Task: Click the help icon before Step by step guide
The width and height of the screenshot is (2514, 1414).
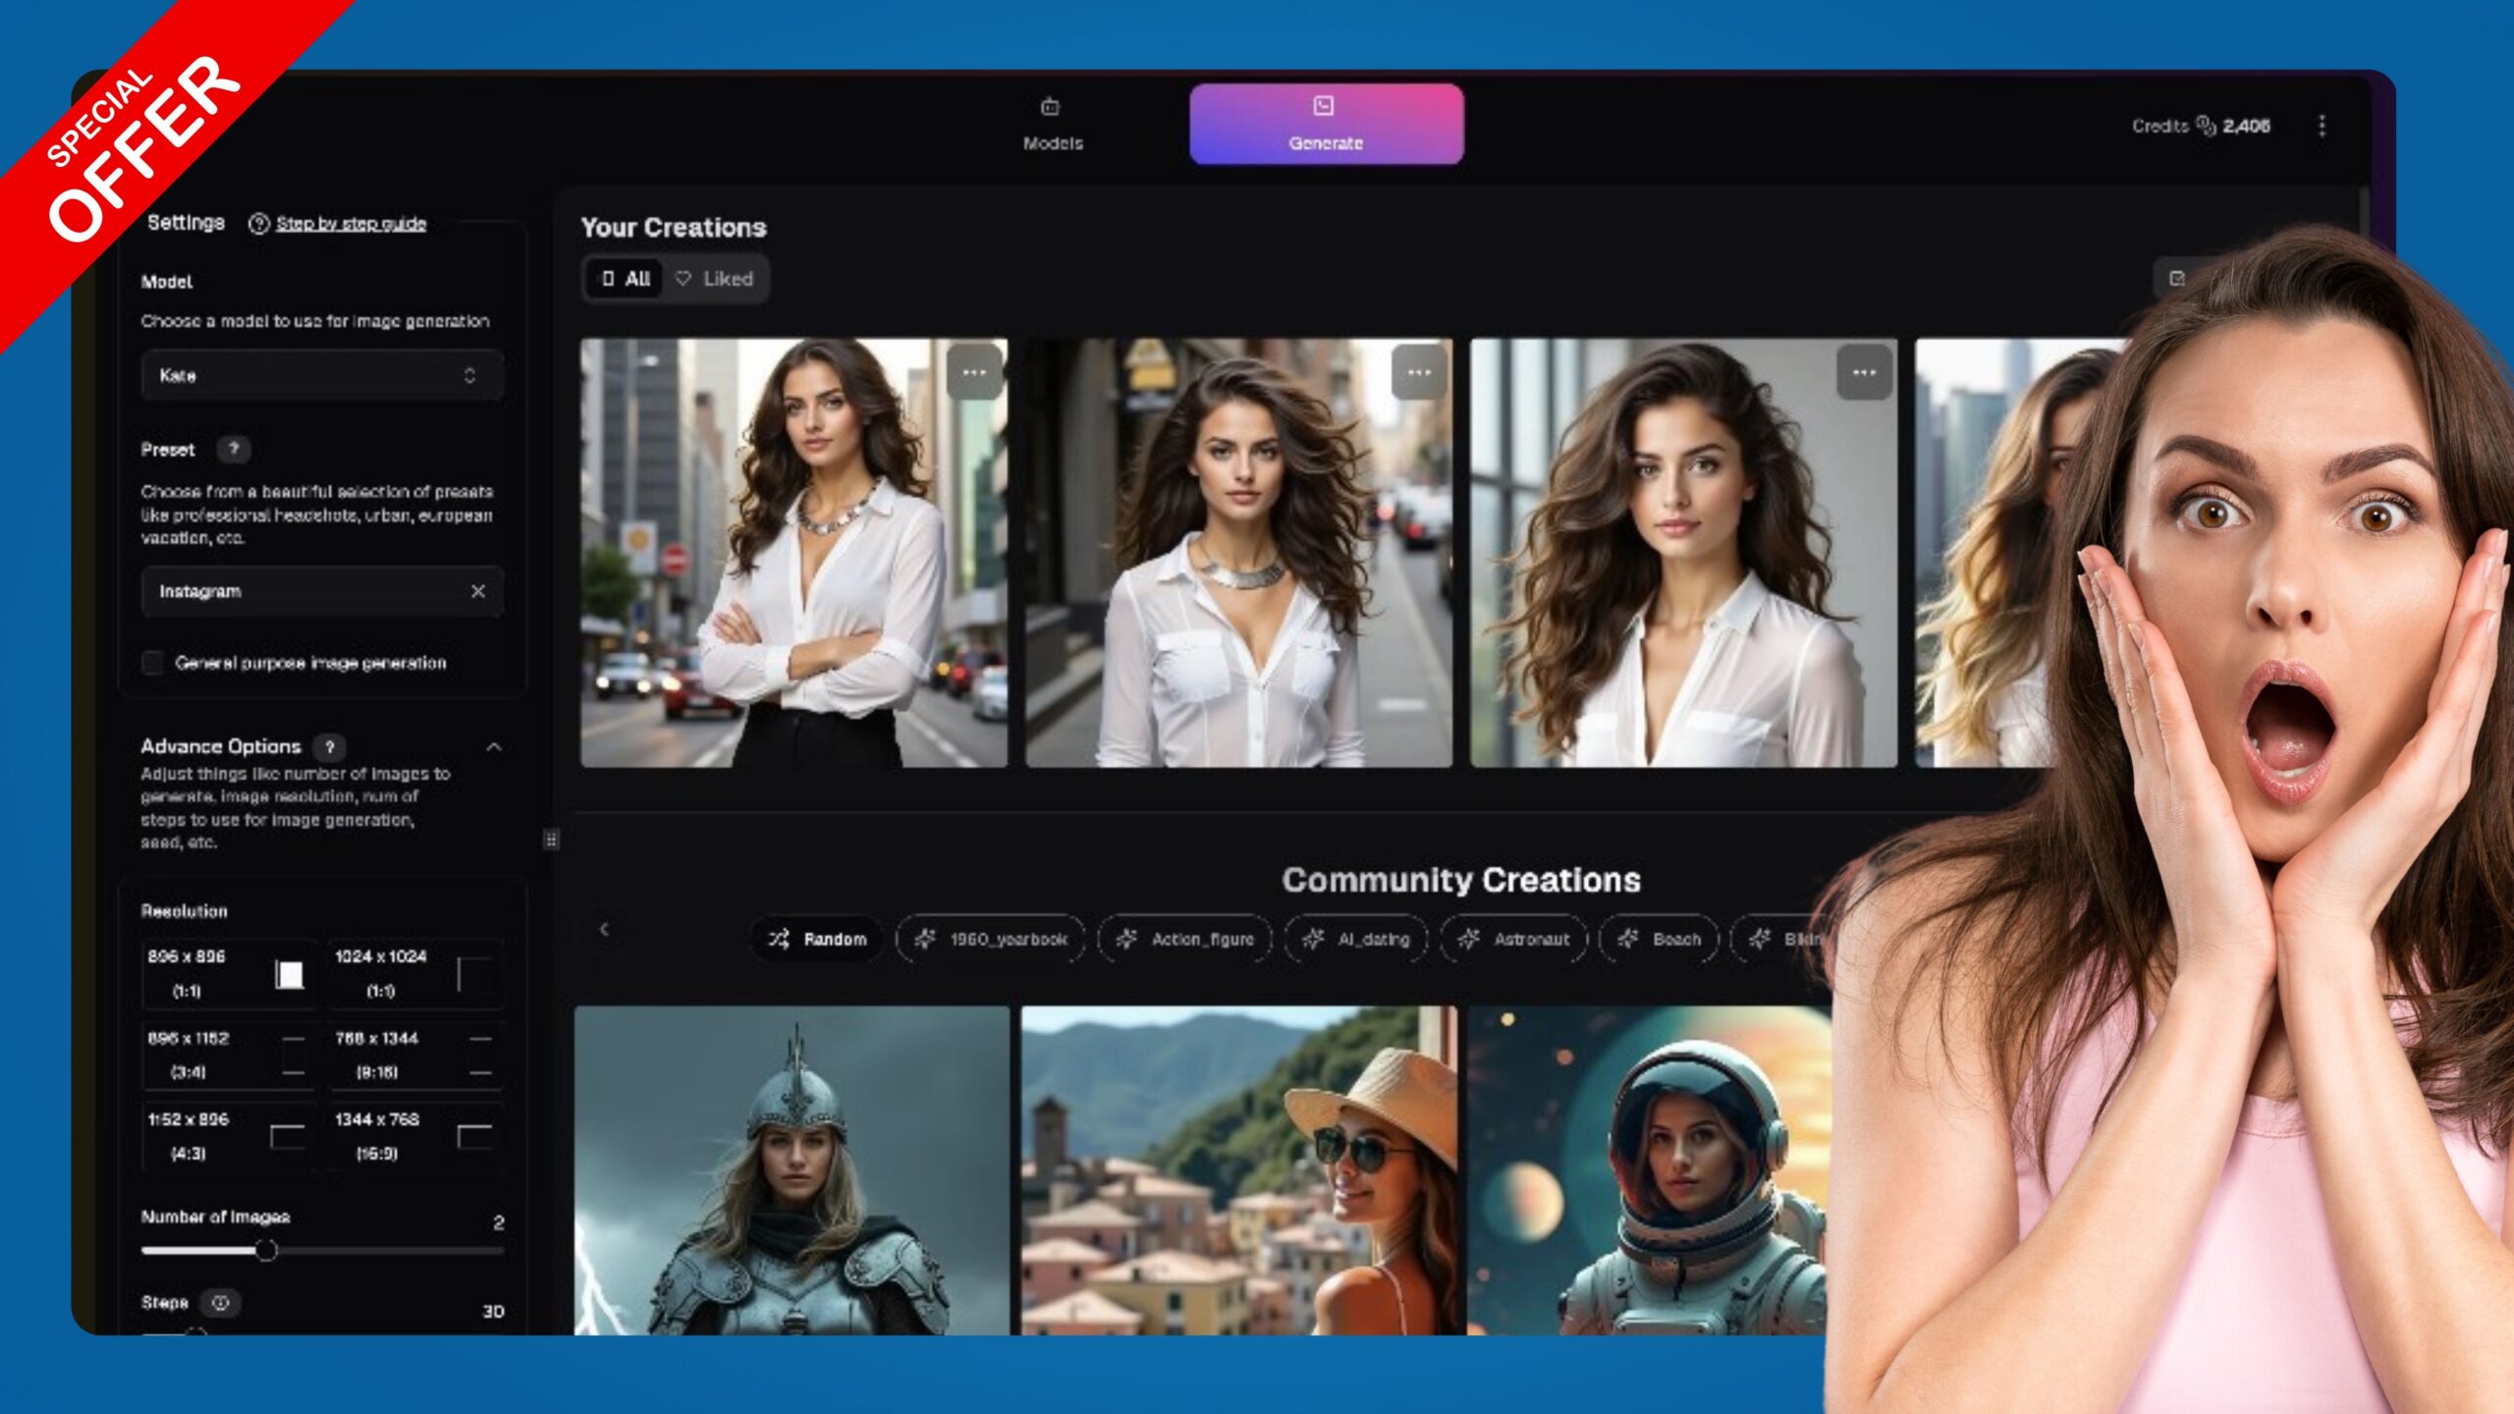Action: point(258,224)
